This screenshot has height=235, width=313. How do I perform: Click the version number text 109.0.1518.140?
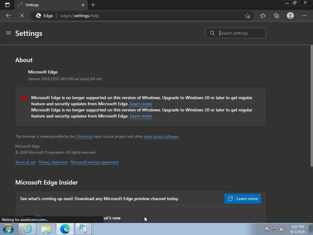[x=53, y=79]
